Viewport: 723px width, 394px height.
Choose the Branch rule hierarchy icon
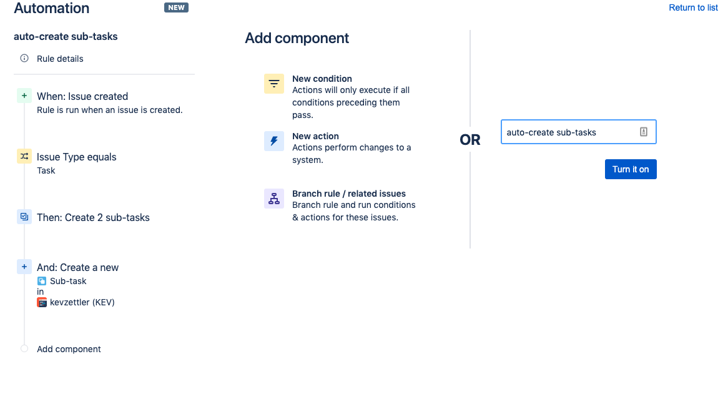point(273,198)
